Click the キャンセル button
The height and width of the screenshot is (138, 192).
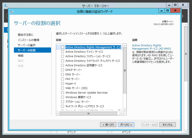pyautogui.click(x=167, y=125)
